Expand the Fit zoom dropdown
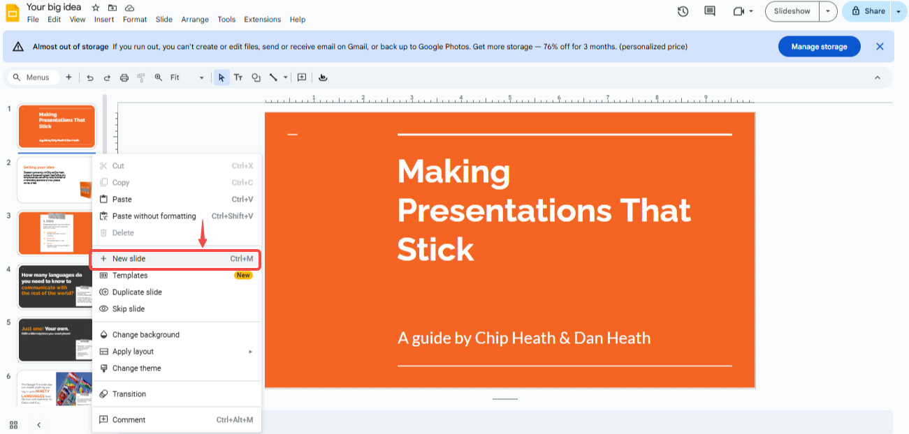 [x=202, y=77]
